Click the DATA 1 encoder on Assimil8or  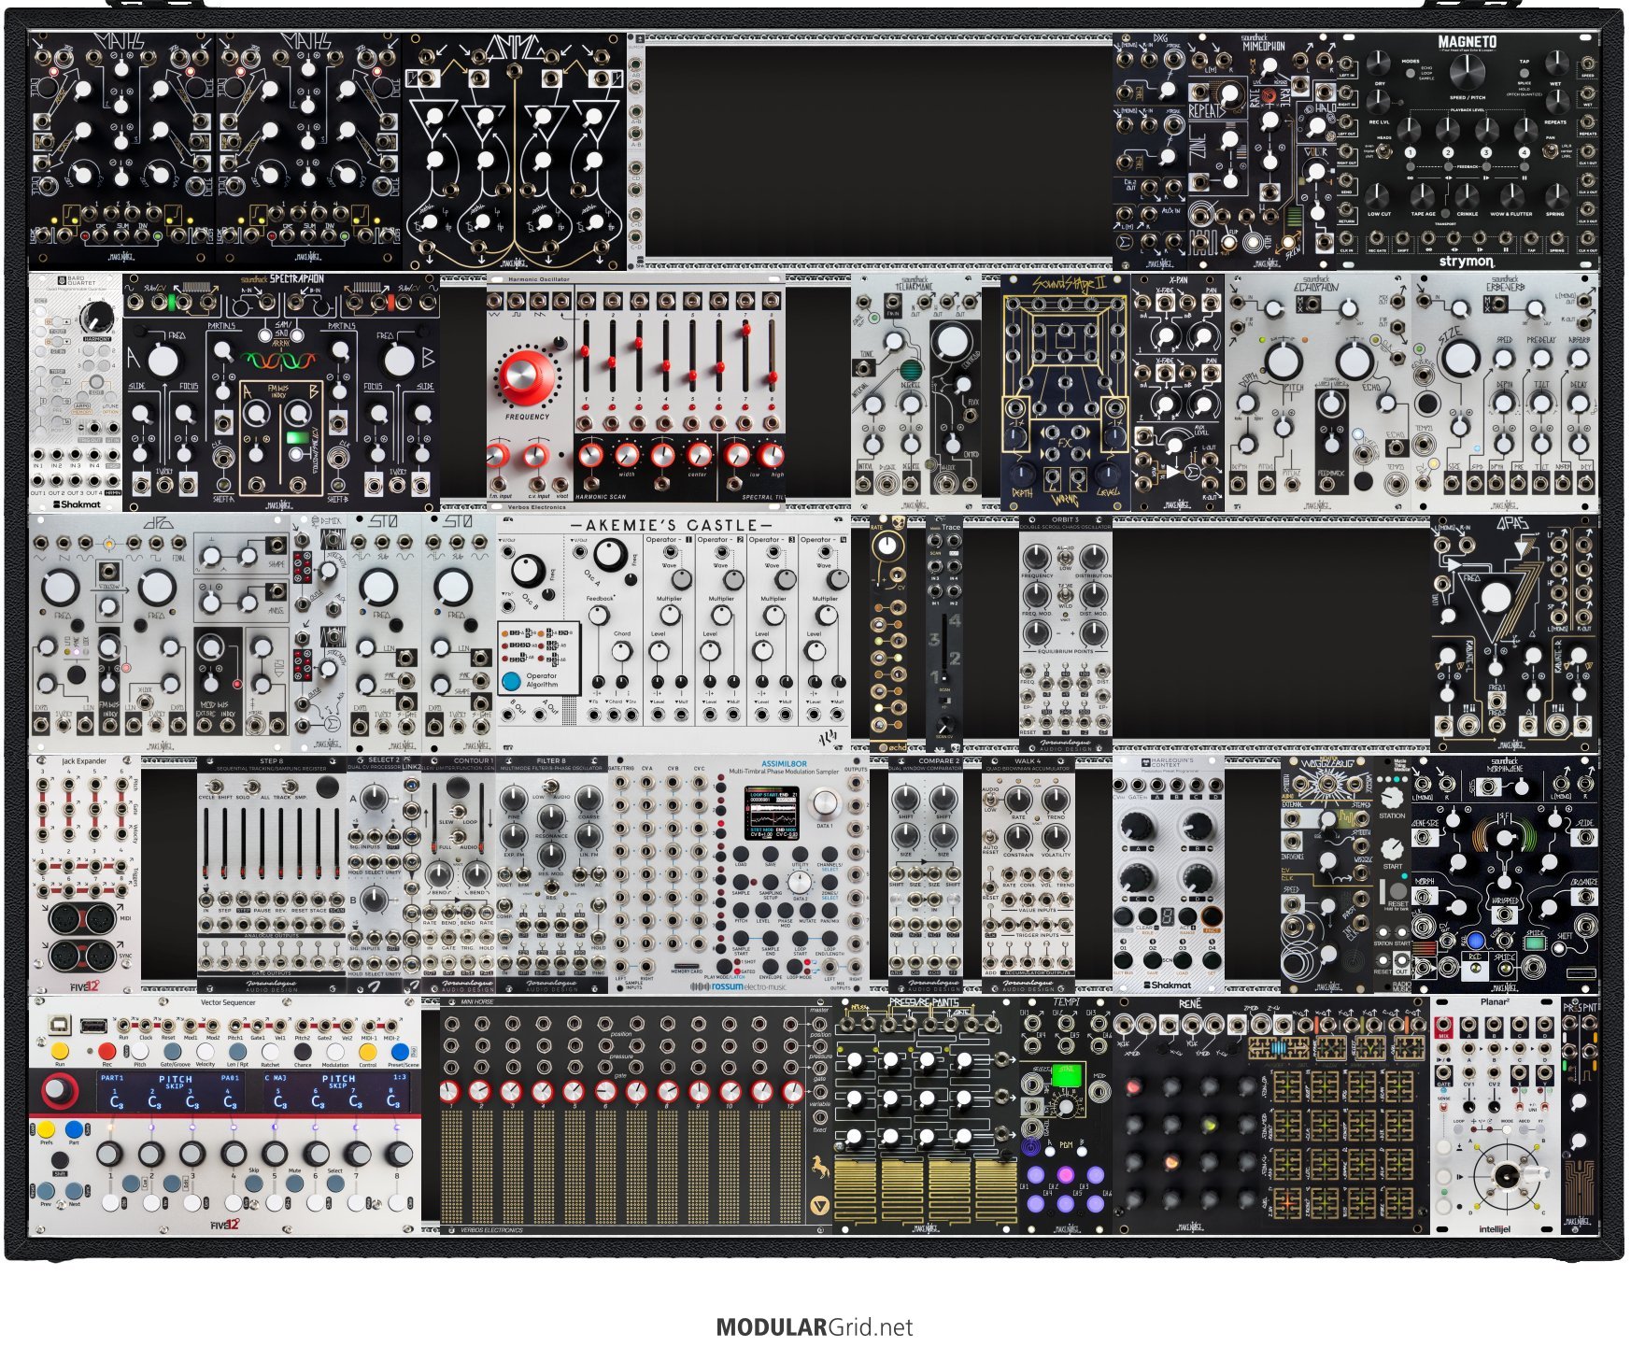coord(824,804)
